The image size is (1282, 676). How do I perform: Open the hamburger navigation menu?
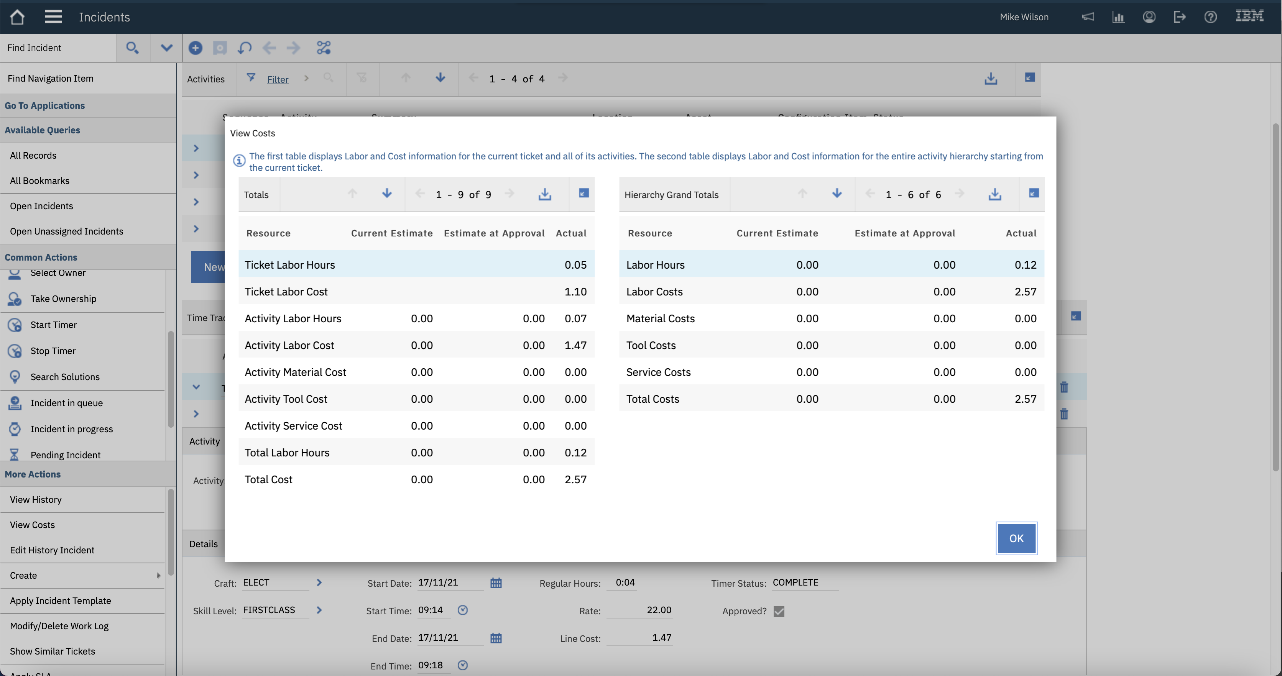tap(53, 16)
